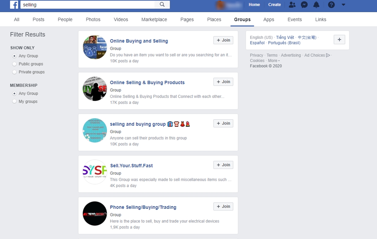The height and width of the screenshot is (239, 377).
Task: Open the Quick Help question icon
Action: pos(331,5)
